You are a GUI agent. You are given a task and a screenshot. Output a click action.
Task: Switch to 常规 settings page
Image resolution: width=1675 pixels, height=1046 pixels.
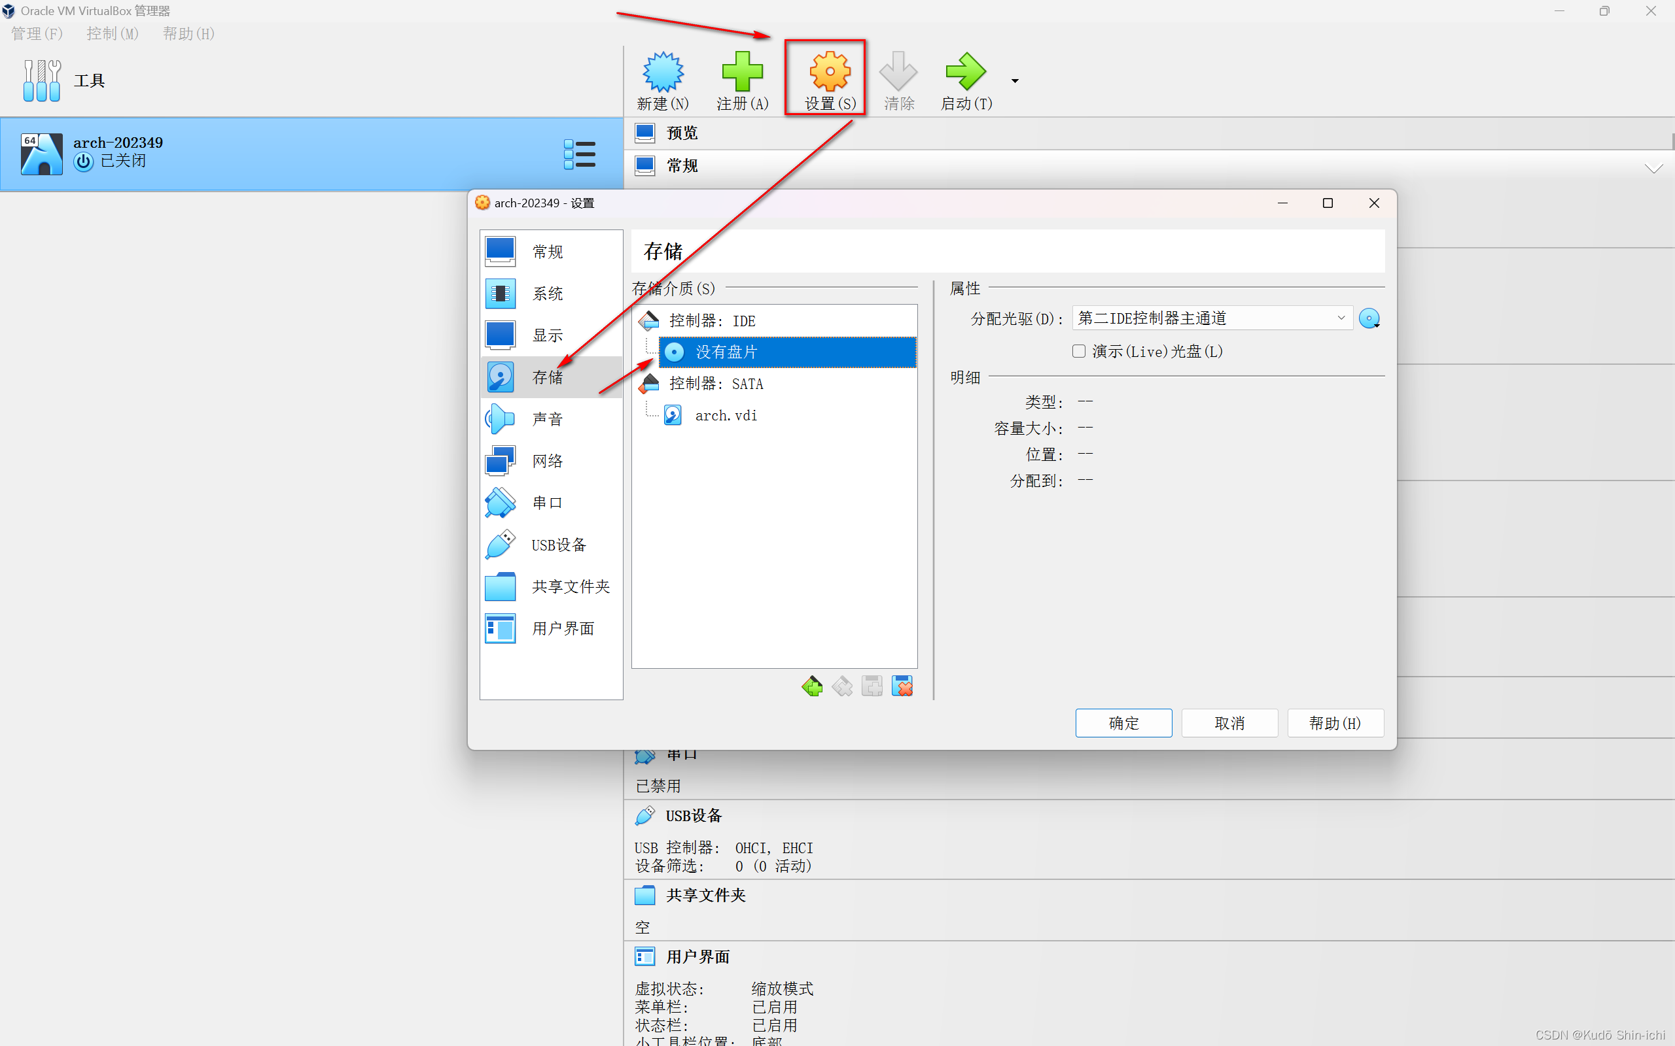551,251
